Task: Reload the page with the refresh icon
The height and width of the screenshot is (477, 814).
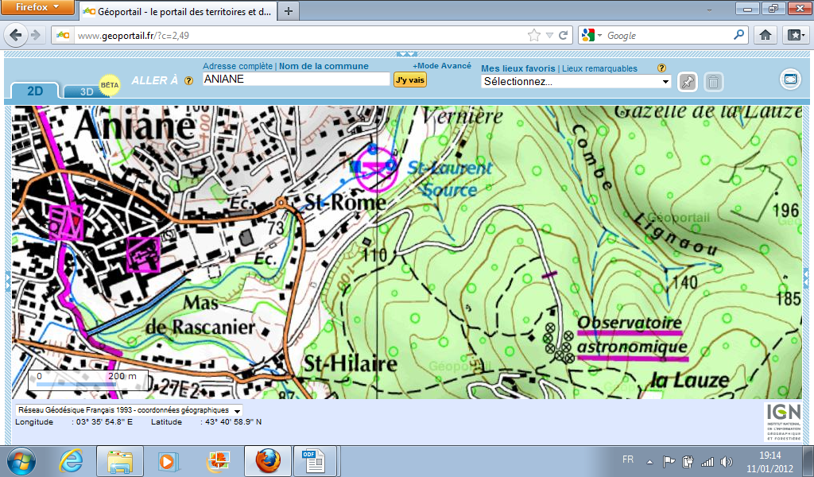Action: tap(564, 35)
